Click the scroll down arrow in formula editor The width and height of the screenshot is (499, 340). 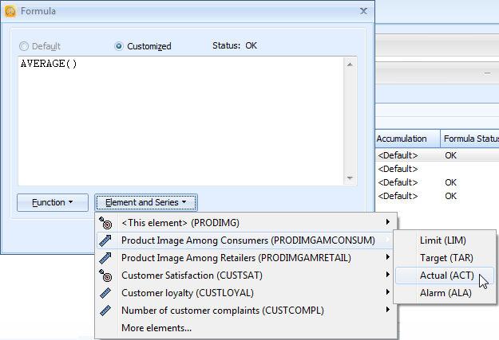point(350,178)
